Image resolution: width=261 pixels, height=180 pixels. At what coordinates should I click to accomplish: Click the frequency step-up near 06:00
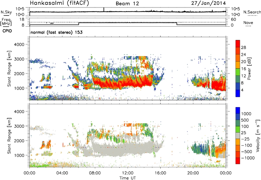pyautogui.click(x=79, y=24)
